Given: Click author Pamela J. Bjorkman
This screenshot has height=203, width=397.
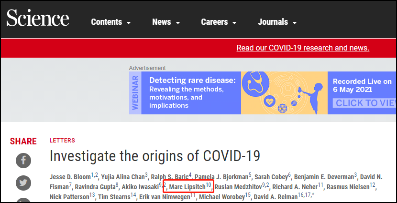Looking at the screenshot, I should coord(221,177).
